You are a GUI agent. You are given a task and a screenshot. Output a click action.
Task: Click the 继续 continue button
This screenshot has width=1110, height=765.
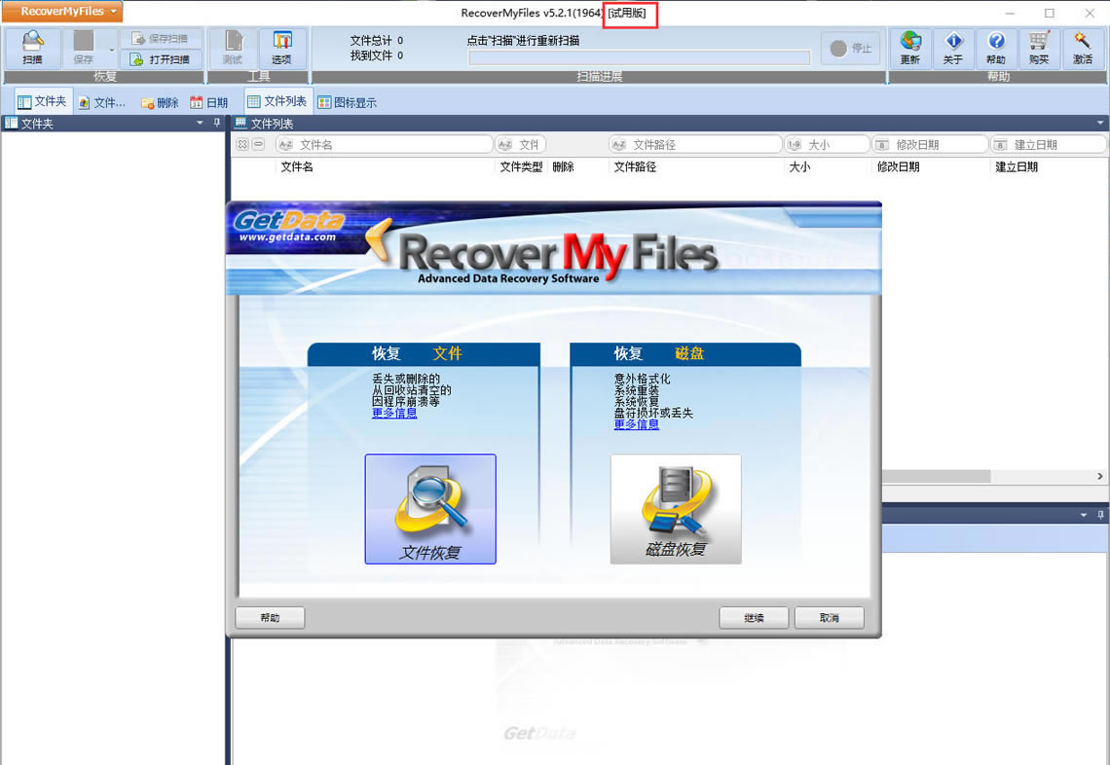[x=754, y=618]
